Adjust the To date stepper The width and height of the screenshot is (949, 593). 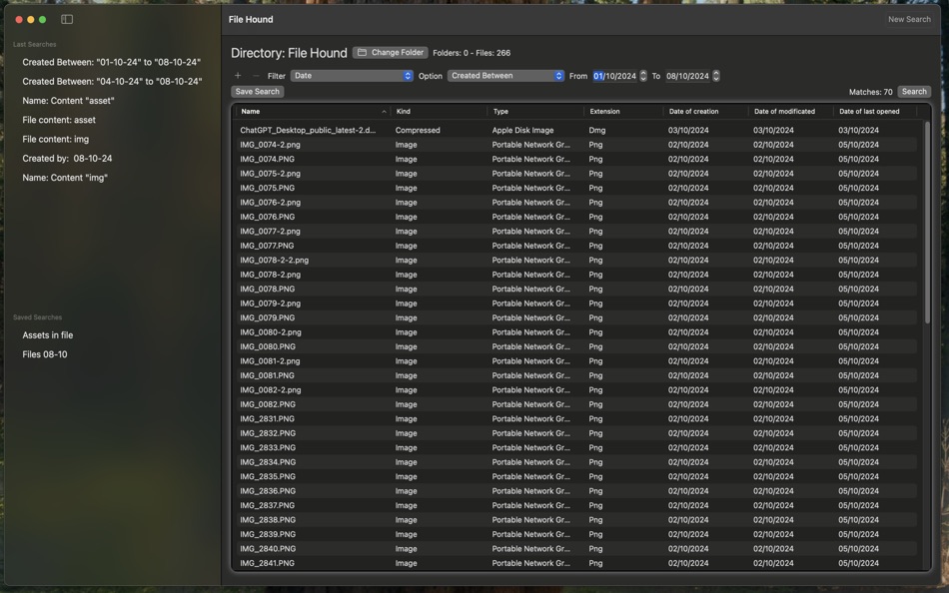click(x=716, y=76)
